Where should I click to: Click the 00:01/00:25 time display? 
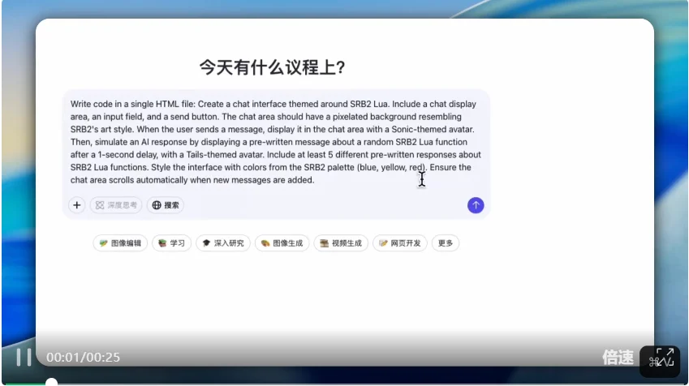click(83, 358)
